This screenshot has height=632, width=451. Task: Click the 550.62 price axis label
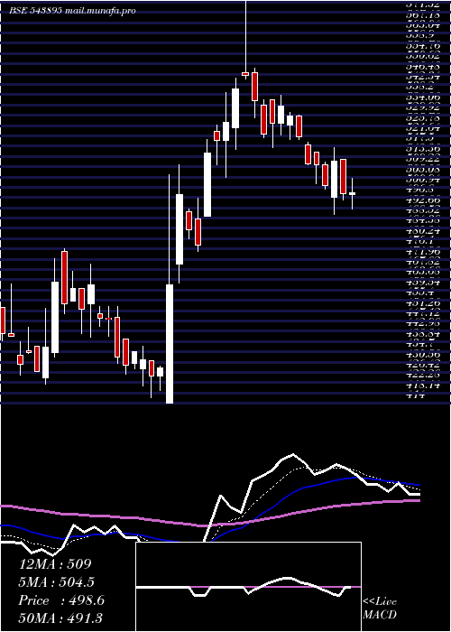pos(423,56)
